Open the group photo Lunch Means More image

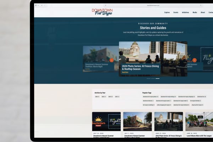coord(199,121)
